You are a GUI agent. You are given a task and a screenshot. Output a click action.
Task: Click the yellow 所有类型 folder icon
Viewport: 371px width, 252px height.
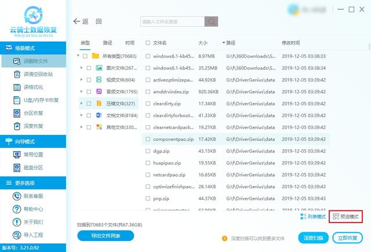(96, 56)
